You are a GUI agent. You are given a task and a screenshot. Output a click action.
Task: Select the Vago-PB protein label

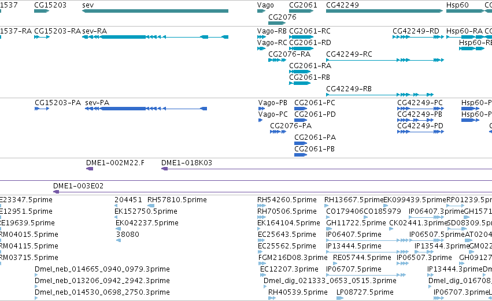[273, 103]
